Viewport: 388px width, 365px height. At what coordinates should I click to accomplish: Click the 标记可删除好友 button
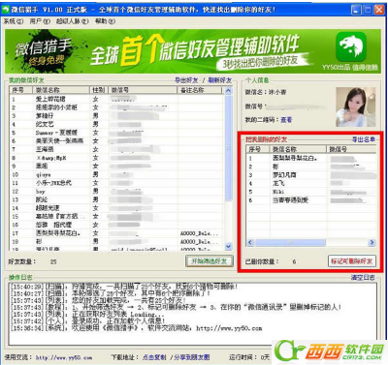[x=352, y=261]
